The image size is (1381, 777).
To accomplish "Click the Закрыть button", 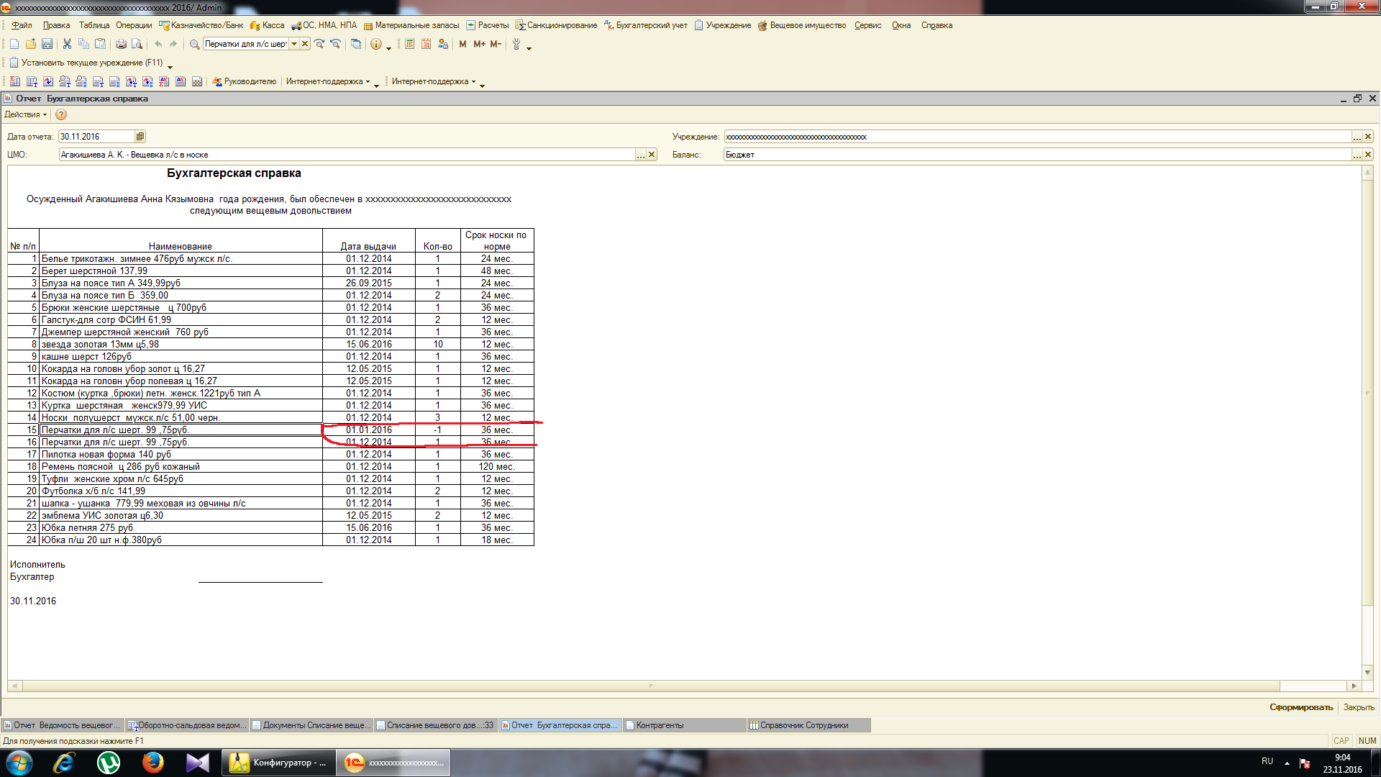I will click(x=1358, y=708).
